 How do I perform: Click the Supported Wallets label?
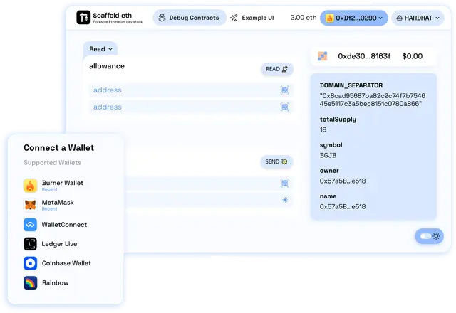52,163
